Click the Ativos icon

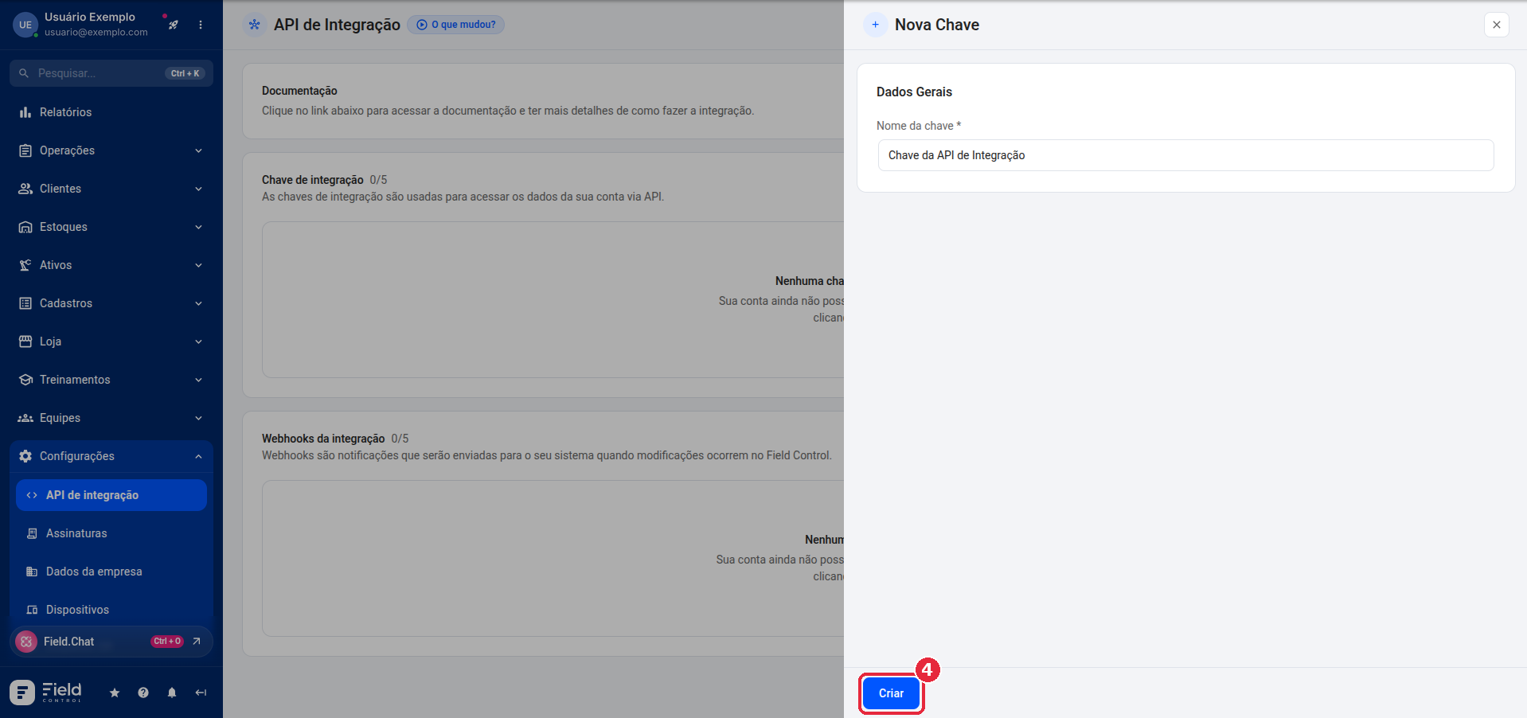(25, 265)
